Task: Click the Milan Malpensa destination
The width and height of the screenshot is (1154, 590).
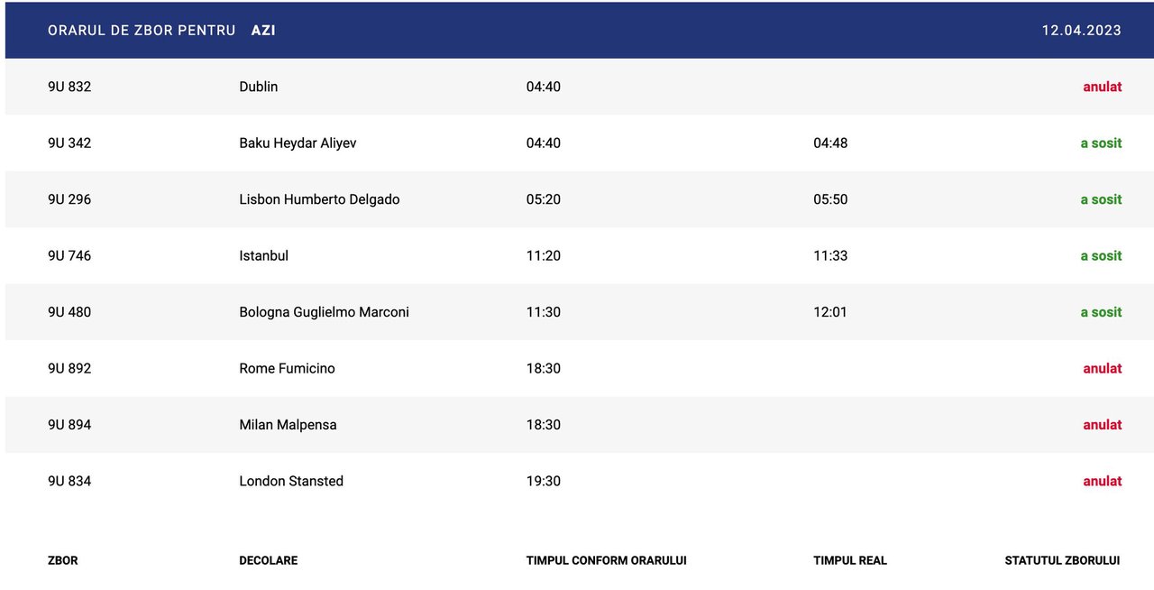Action: coord(288,425)
